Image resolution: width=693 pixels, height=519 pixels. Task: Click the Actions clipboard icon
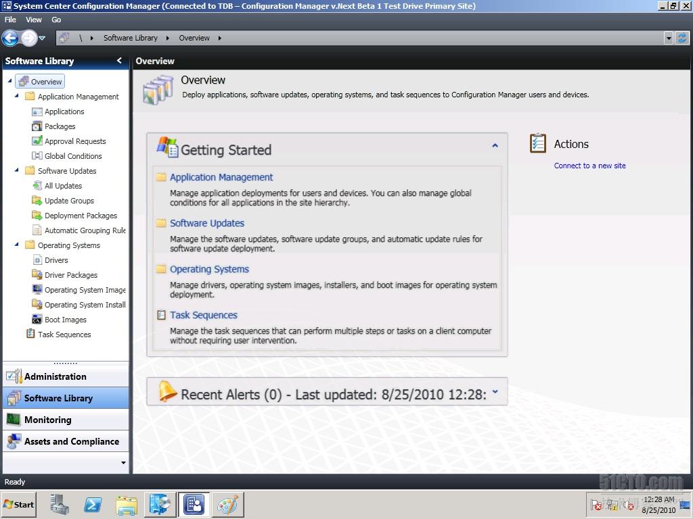coord(538,143)
